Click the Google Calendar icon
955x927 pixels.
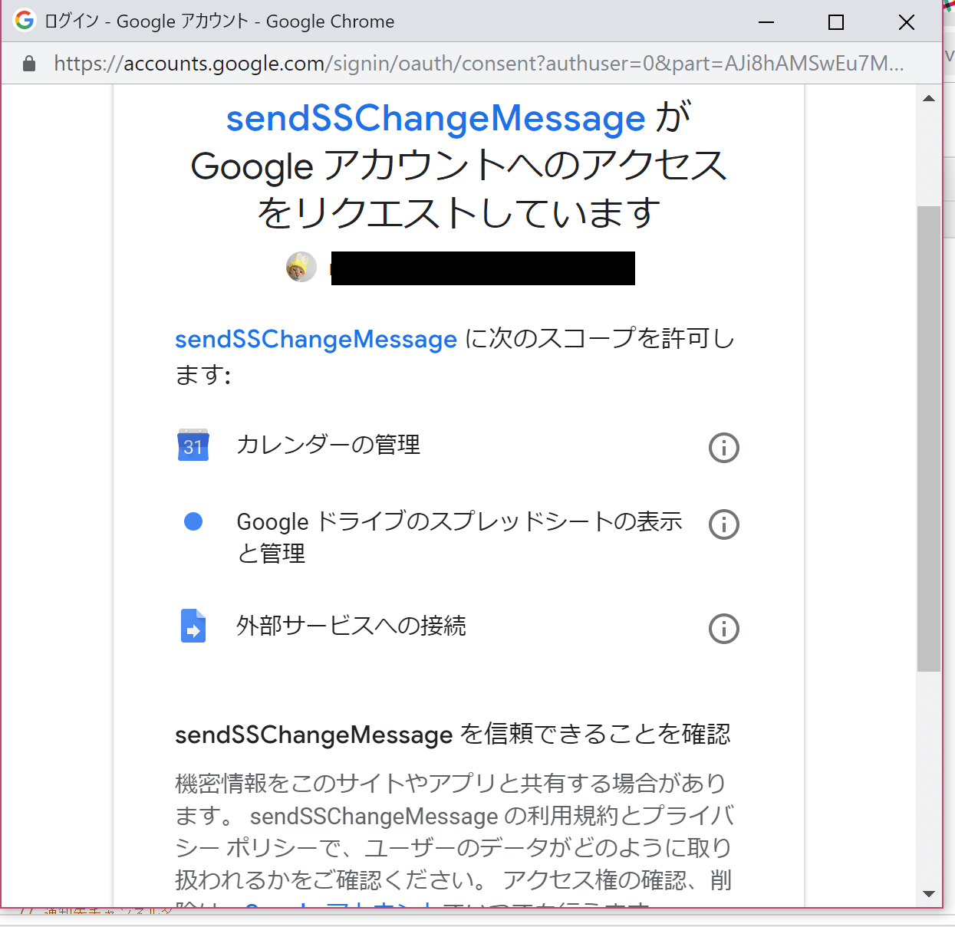(x=193, y=445)
